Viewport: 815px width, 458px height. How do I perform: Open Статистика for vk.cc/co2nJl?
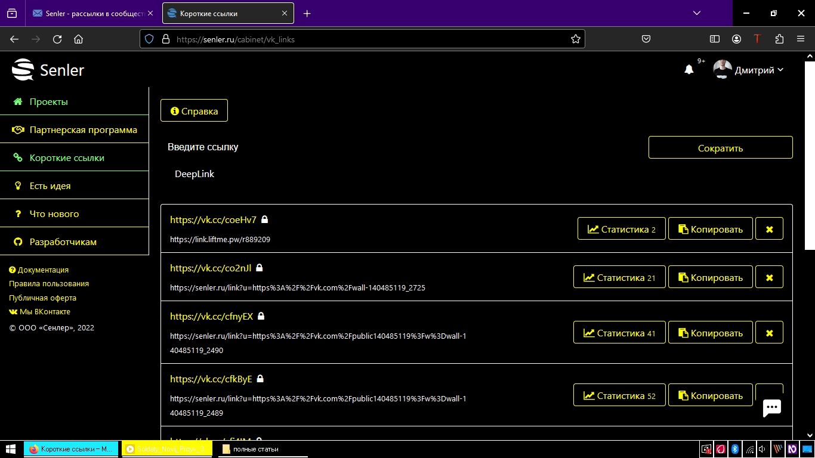coord(619,277)
